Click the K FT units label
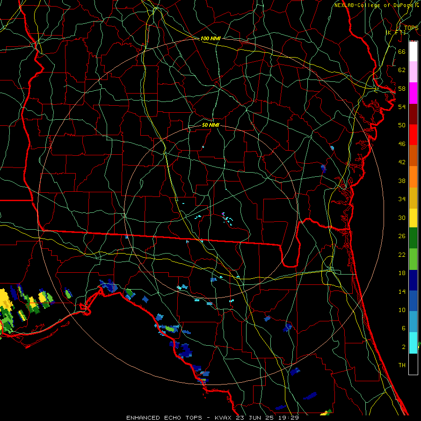 (396, 32)
